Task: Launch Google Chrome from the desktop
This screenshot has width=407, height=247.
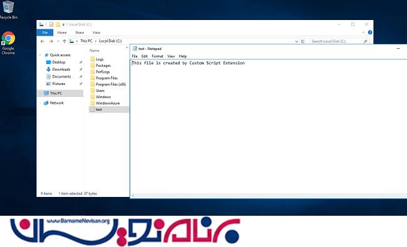Action: click(8, 43)
